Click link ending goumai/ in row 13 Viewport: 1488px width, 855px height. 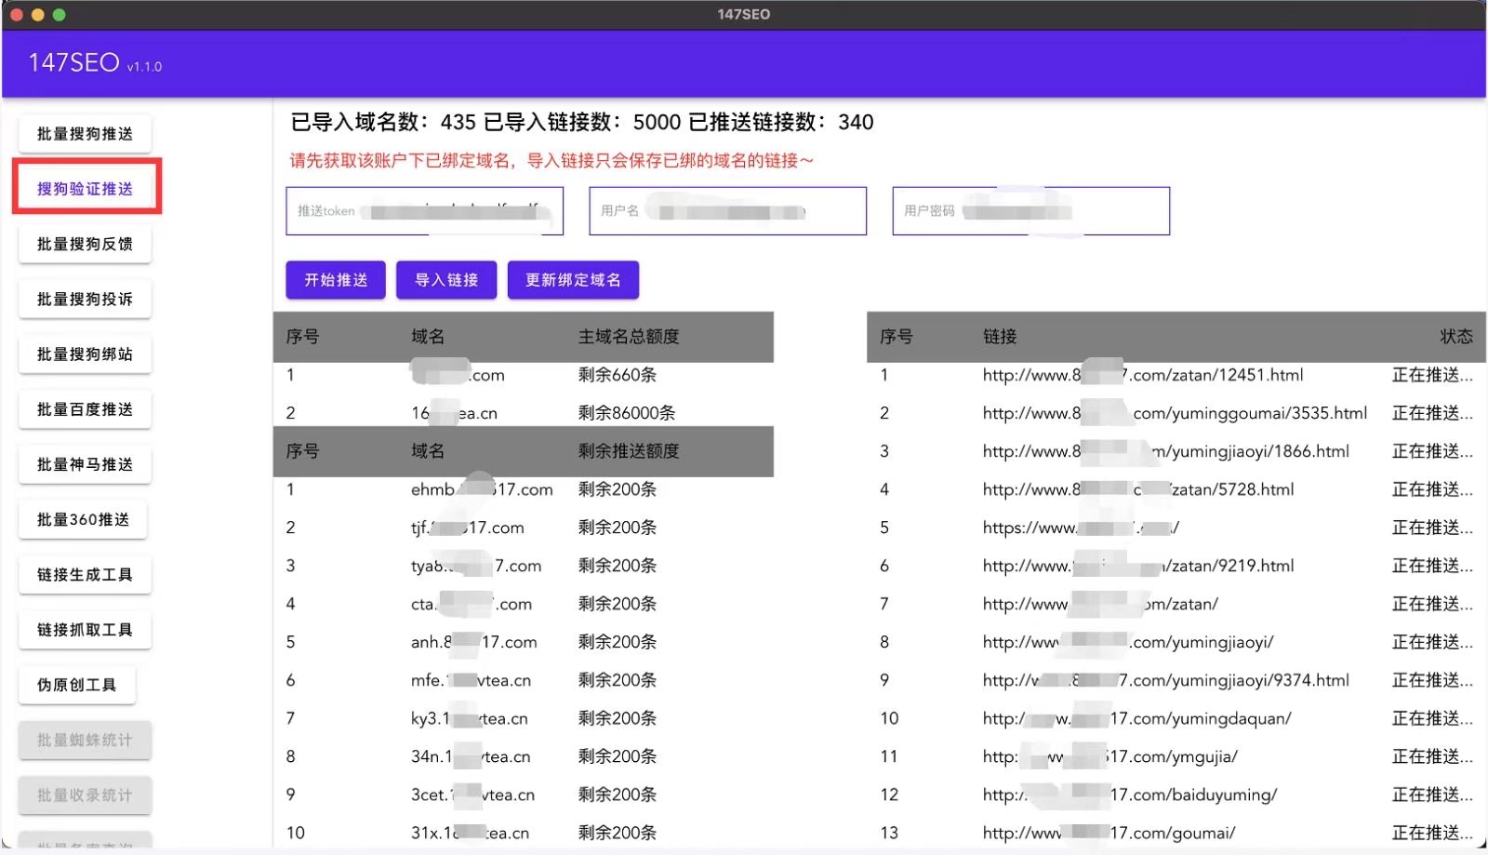pos(1109,833)
